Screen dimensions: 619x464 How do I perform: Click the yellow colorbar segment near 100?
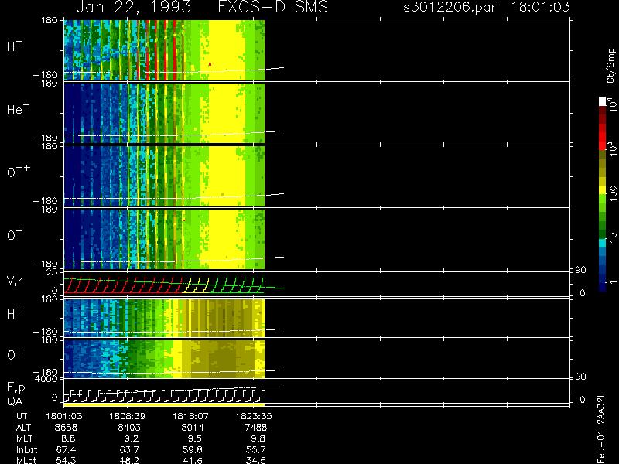[602, 189]
